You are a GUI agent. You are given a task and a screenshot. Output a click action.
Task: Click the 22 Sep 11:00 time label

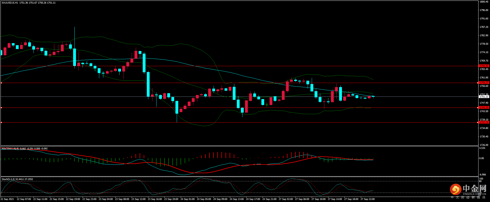[x=40, y=199]
